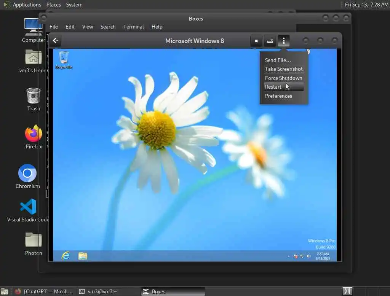Click the volume speaker icon in Windows tray
This screenshot has width=390, height=296.
308,256
